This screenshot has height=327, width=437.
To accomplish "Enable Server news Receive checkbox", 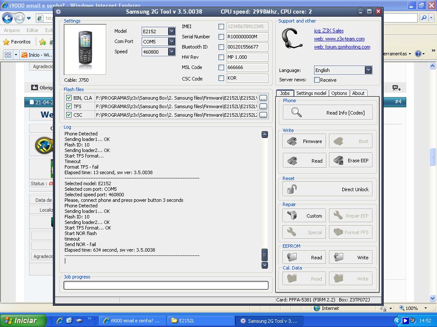I will click(317, 80).
